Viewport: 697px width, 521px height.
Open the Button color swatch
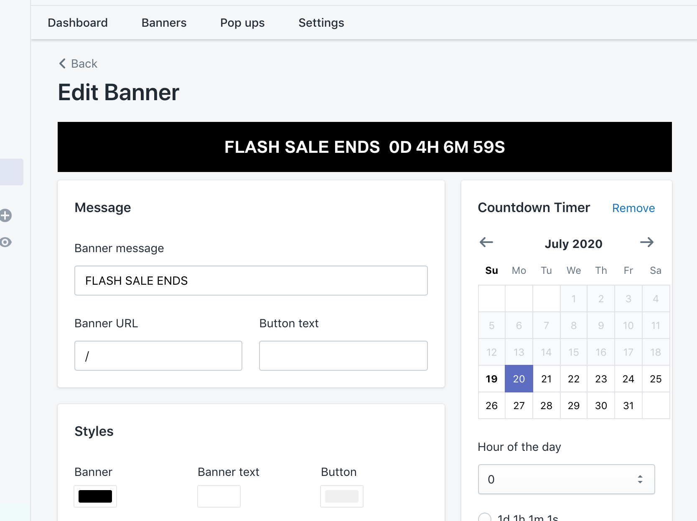[342, 496]
